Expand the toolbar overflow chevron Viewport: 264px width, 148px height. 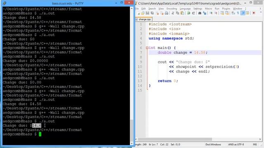coord(261,12)
